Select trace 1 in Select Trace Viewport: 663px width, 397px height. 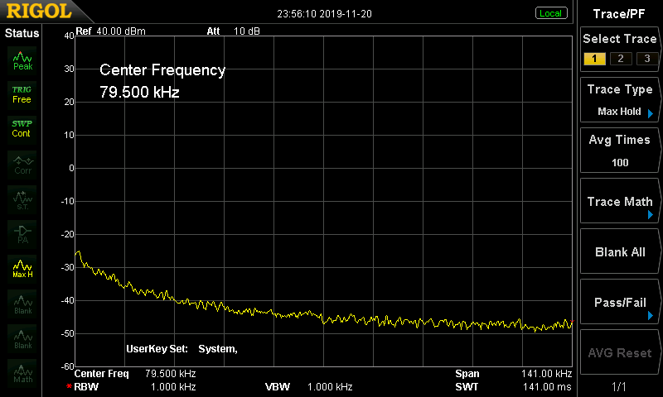(593, 58)
